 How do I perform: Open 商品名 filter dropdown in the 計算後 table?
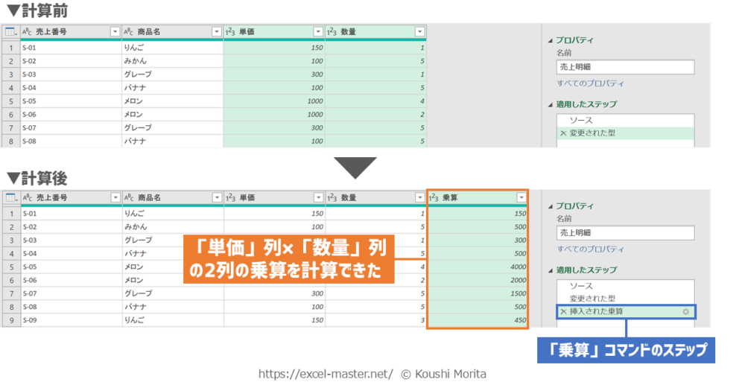(216, 197)
